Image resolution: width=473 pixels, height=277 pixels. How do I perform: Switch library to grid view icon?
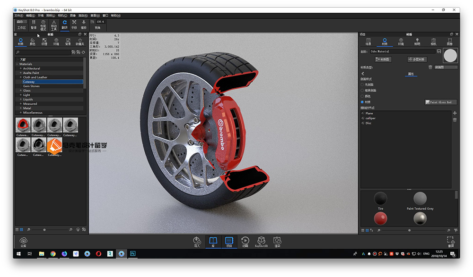(x=21, y=230)
